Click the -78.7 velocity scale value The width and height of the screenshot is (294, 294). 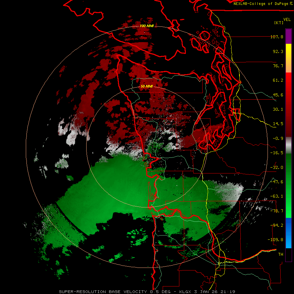click(x=277, y=211)
